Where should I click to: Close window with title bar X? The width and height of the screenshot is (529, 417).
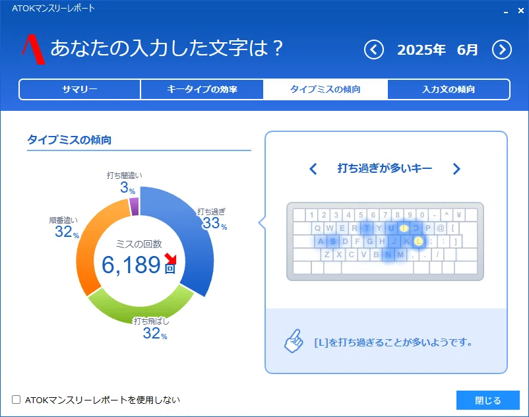521,11
